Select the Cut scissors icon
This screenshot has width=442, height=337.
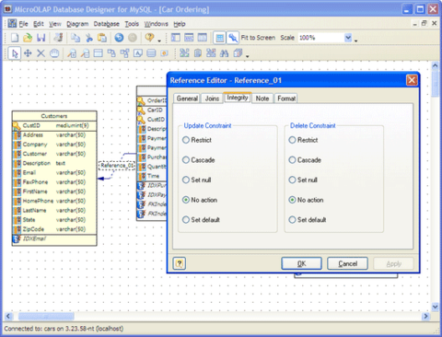[89, 38]
